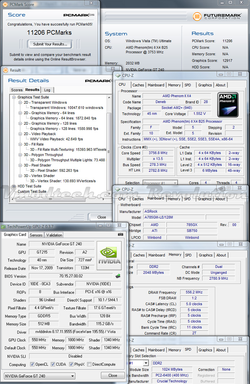The image size is (250, 384).
Task: Open the memory slot #1 dropdown in the SPD tab
Action: click(x=146, y=363)
